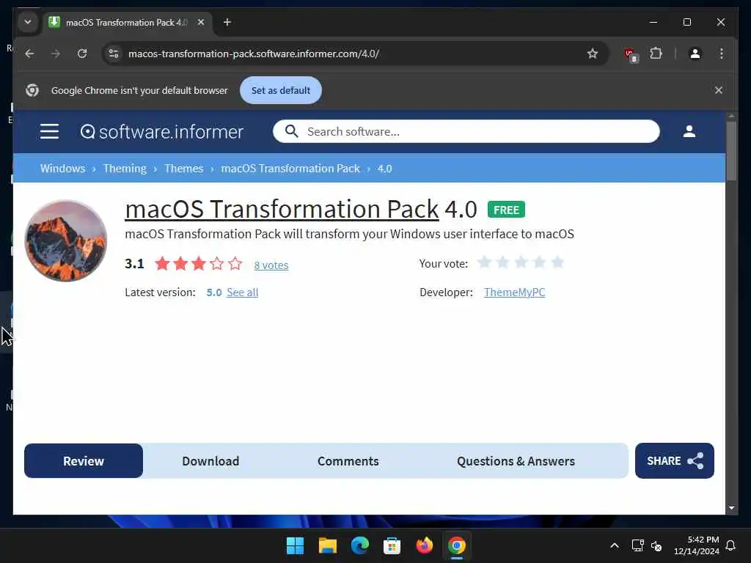Screen dimensions: 751x563
Task: View site information icon in address bar
Action: (114, 54)
